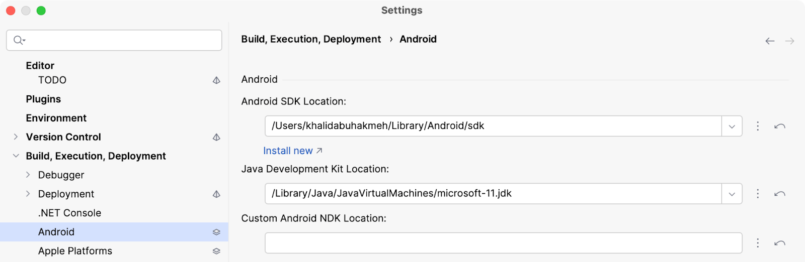
Task: Expand the Version Control section
Action: pyautogui.click(x=16, y=137)
